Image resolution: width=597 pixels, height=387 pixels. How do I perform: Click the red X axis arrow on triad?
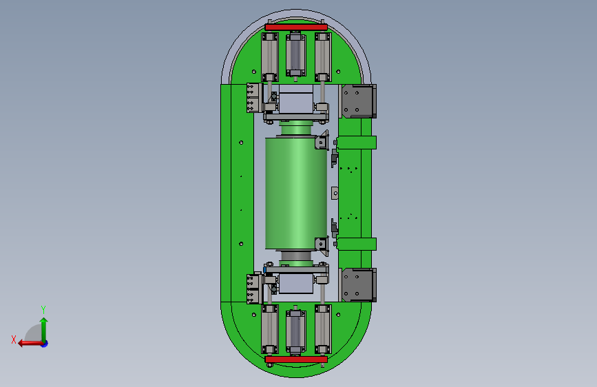click(x=30, y=343)
